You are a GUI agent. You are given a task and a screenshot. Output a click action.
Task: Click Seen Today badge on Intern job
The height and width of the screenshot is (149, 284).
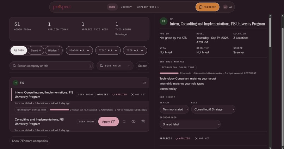click(86, 94)
